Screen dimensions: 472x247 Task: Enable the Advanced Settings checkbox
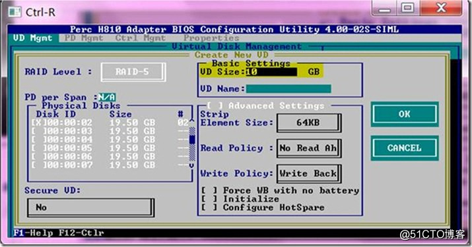(215, 106)
